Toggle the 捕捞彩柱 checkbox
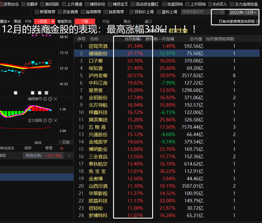Image resolution: width=262 pixels, height=223 pixels. [87, 4]
